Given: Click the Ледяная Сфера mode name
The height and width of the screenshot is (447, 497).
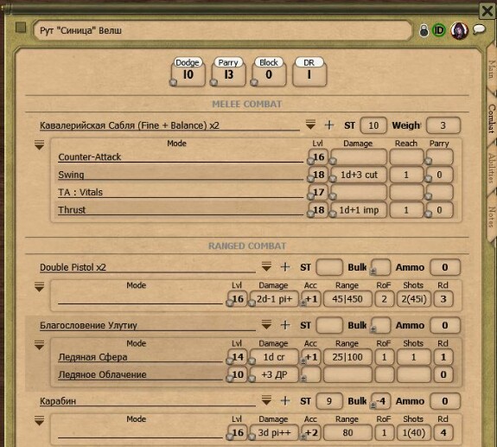Looking at the screenshot, I should [x=92, y=357].
